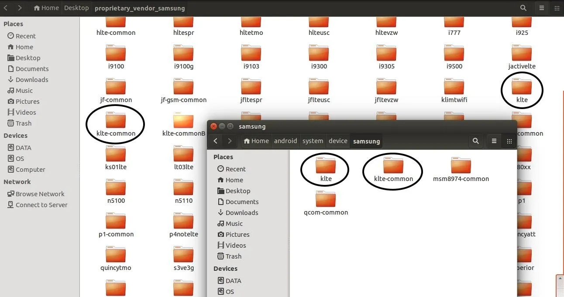Switch samsung window to list view
This screenshot has width=564, height=297.
click(494, 141)
